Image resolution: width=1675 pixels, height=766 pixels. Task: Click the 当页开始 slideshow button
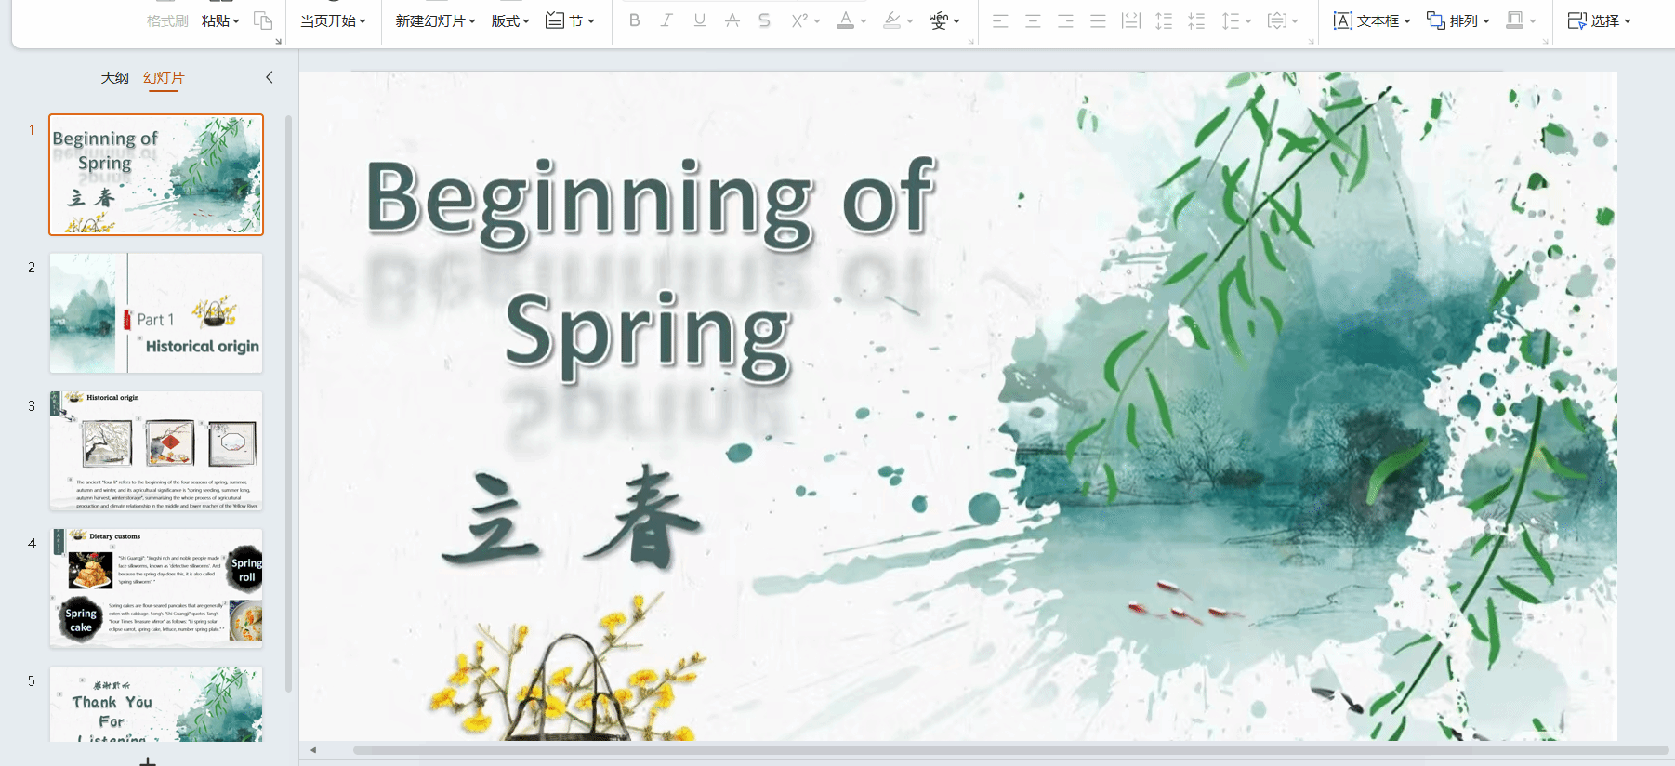[x=333, y=20]
